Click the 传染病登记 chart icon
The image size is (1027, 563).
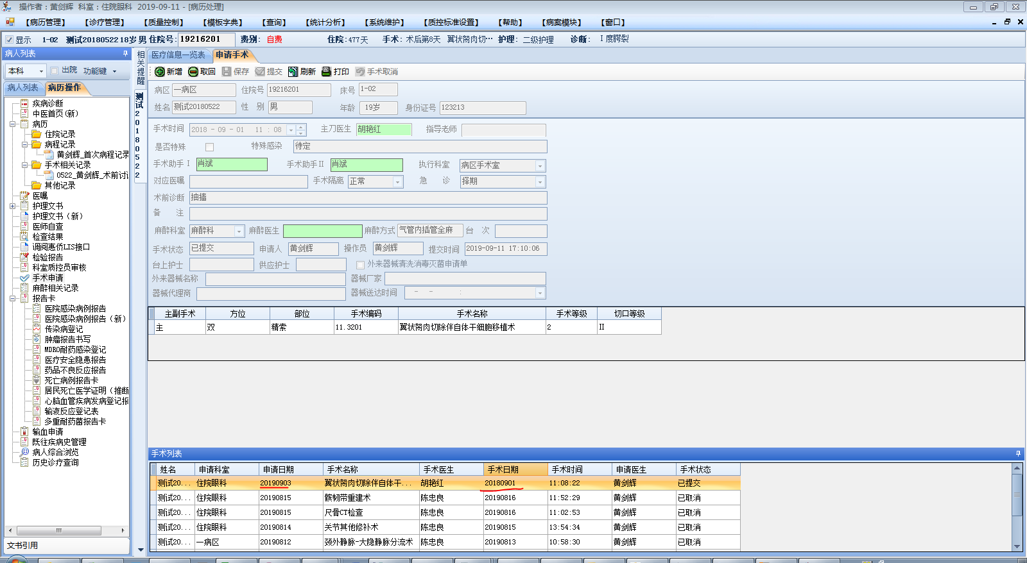pyautogui.click(x=37, y=329)
